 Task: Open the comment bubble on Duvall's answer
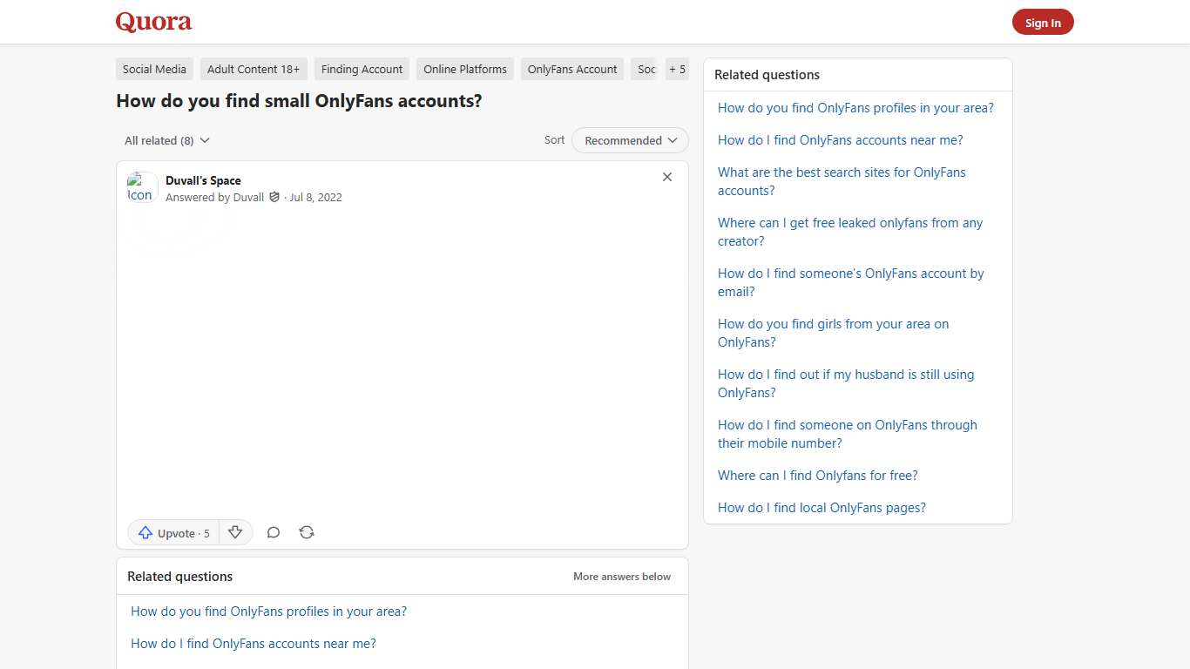(273, 532)
